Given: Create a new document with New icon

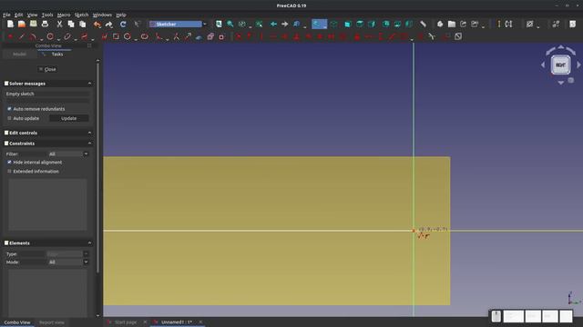Looking at the screenshot, I should (x=10, y=25).
